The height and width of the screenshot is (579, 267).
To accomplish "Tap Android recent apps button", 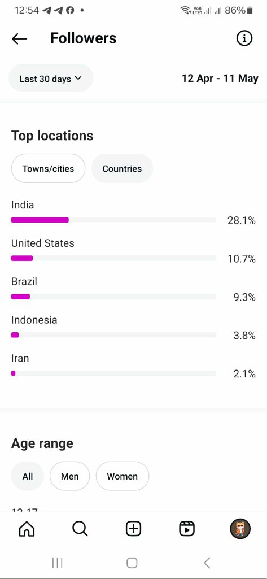I will point(57,563).
